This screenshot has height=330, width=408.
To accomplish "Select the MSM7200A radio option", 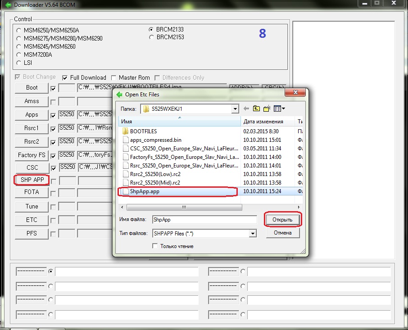I will [18, 54].
